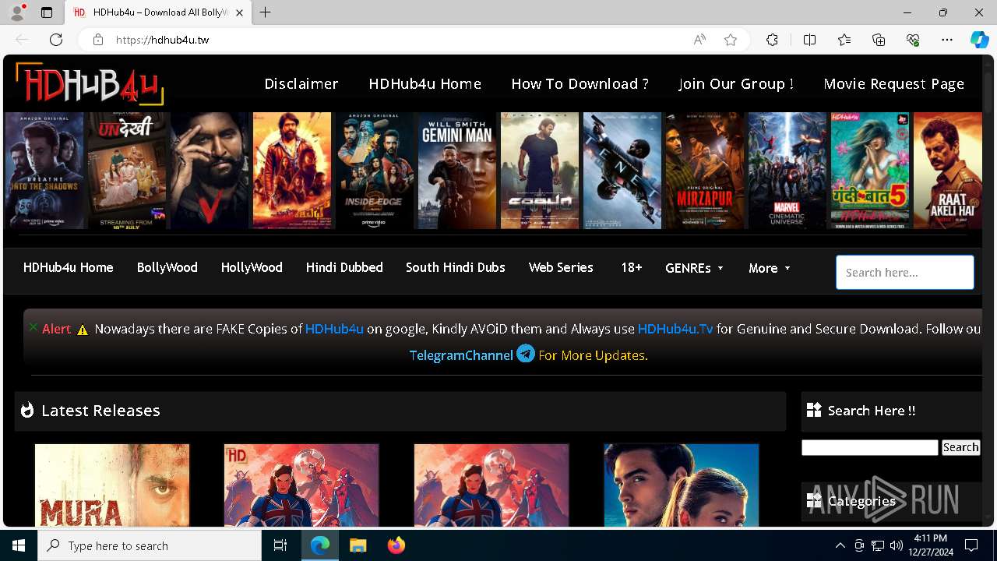The height and width of the screenshot is (561, 997).
Task: Open Favorites list icon
Action: click(844, 40)
